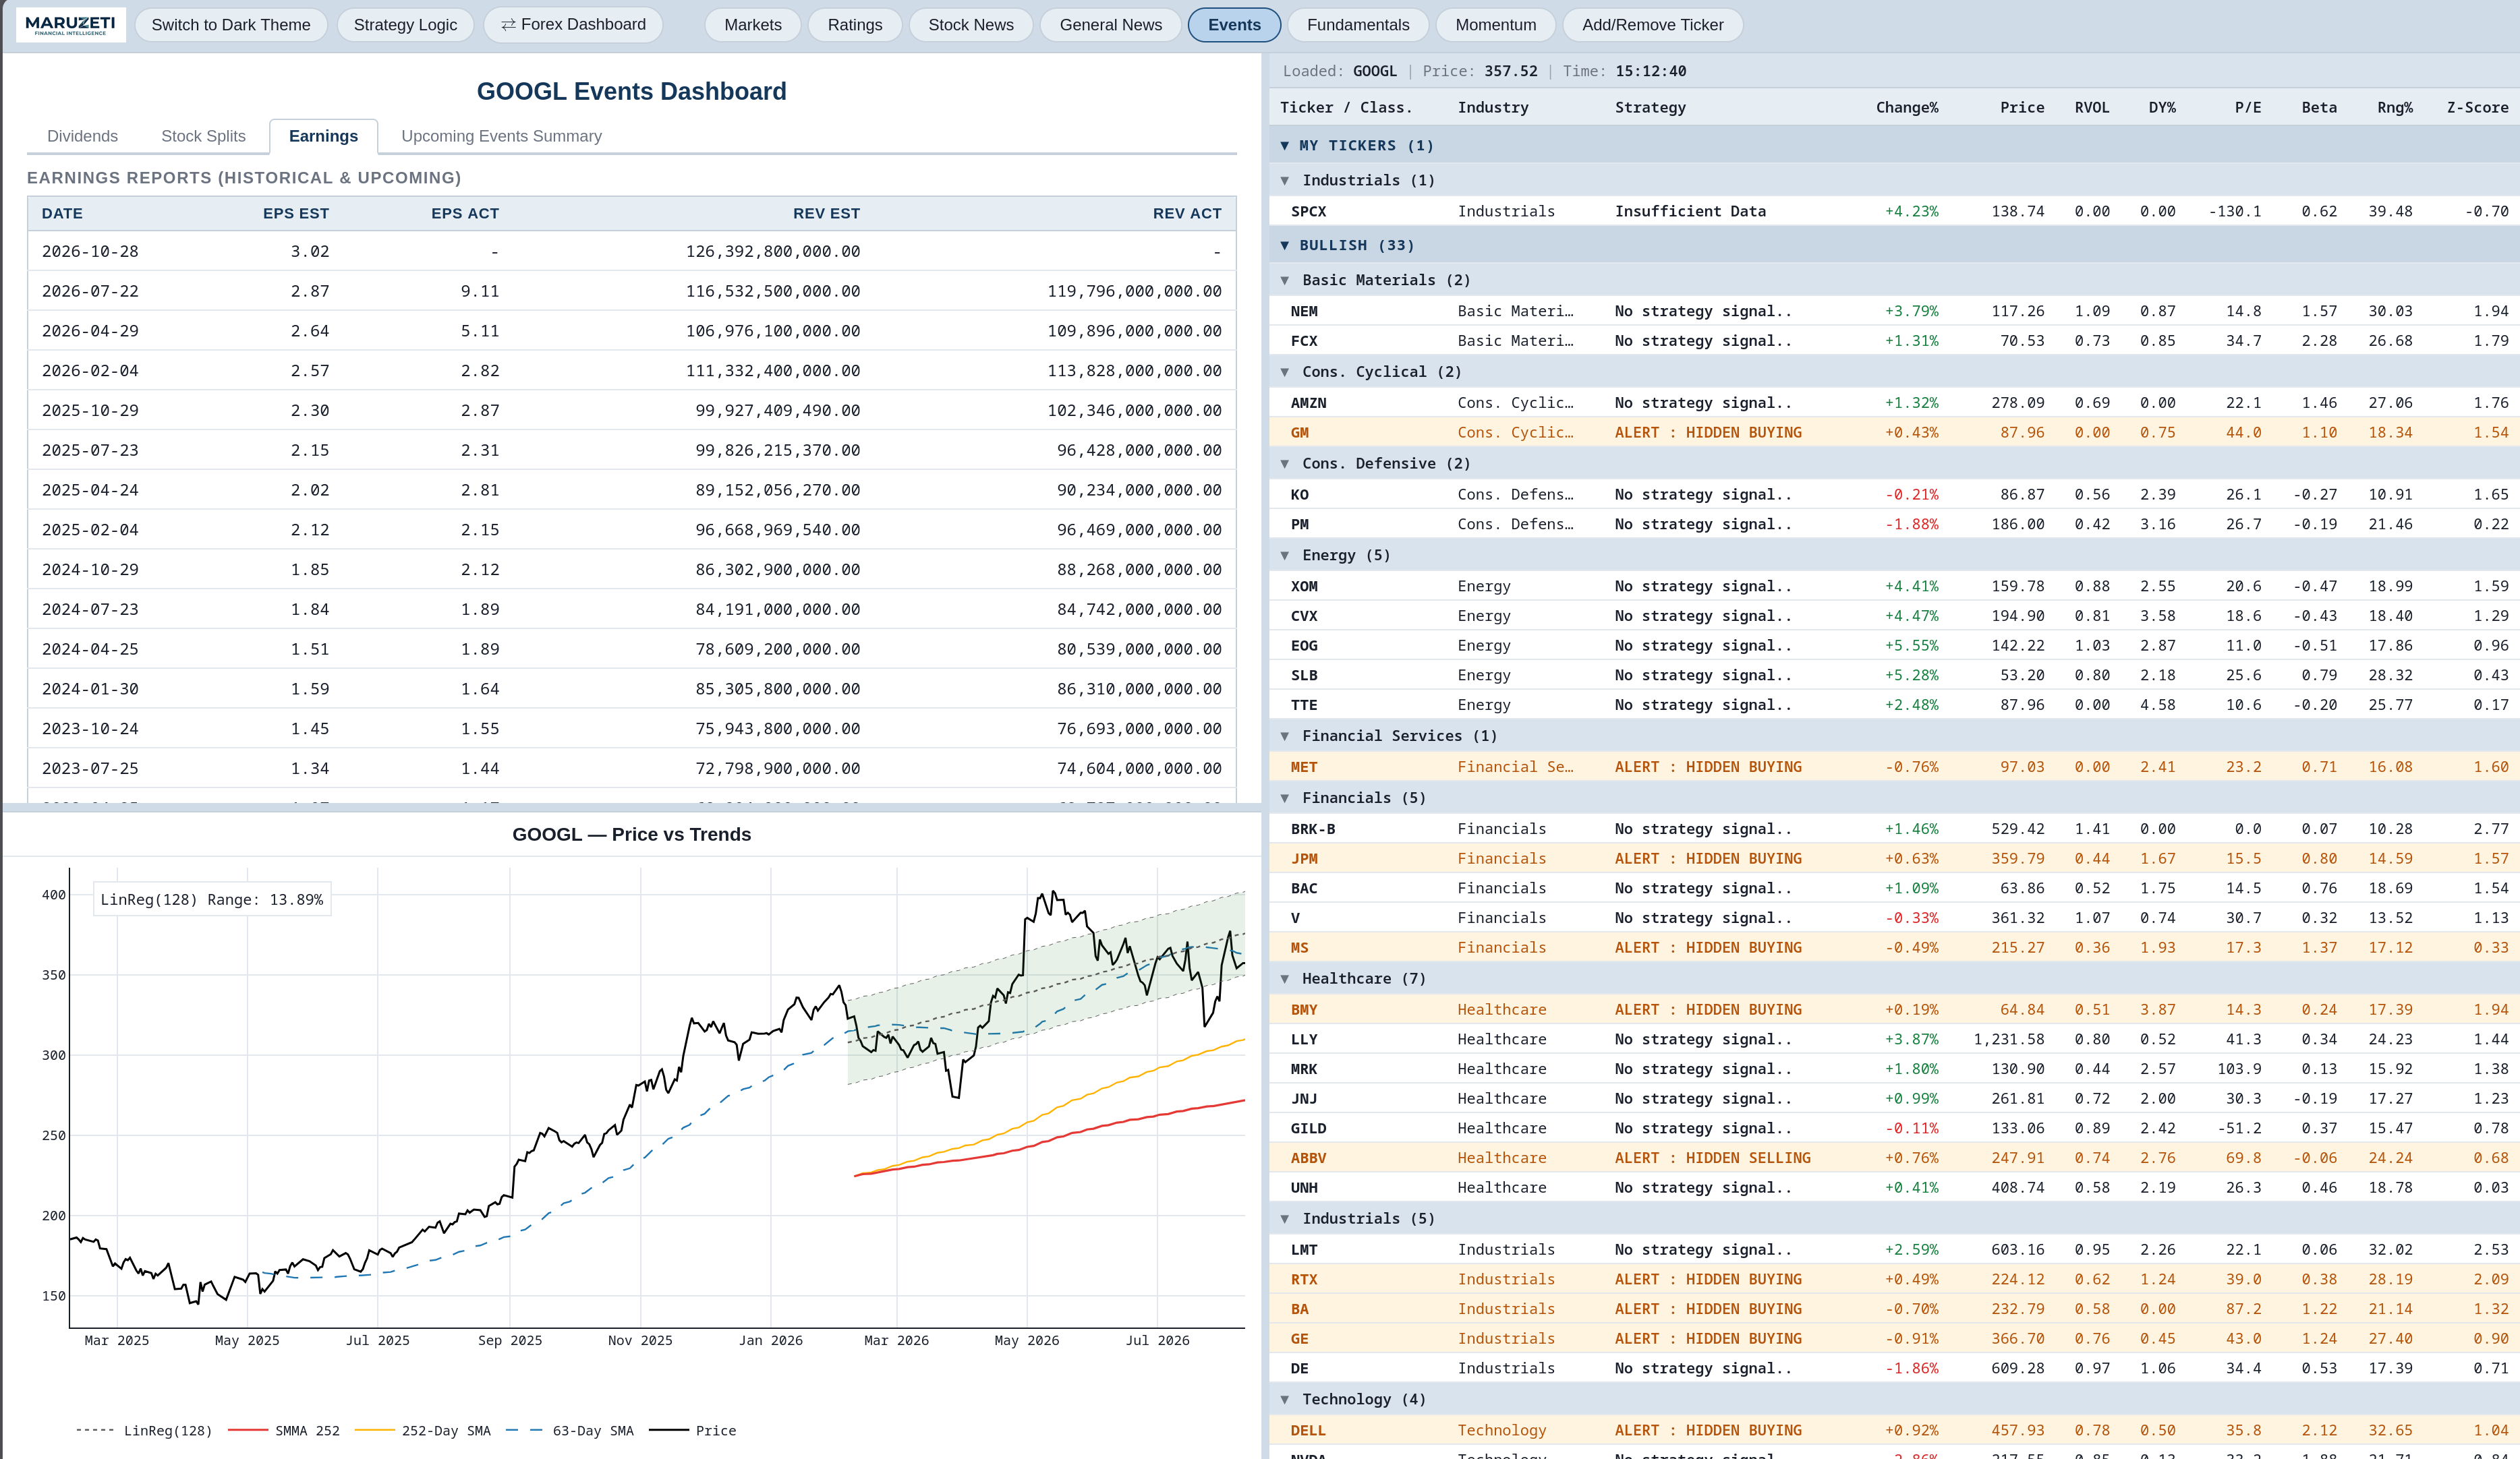Open Strategy Logic
This screenshot has height=1459, width=2520.
405,25
